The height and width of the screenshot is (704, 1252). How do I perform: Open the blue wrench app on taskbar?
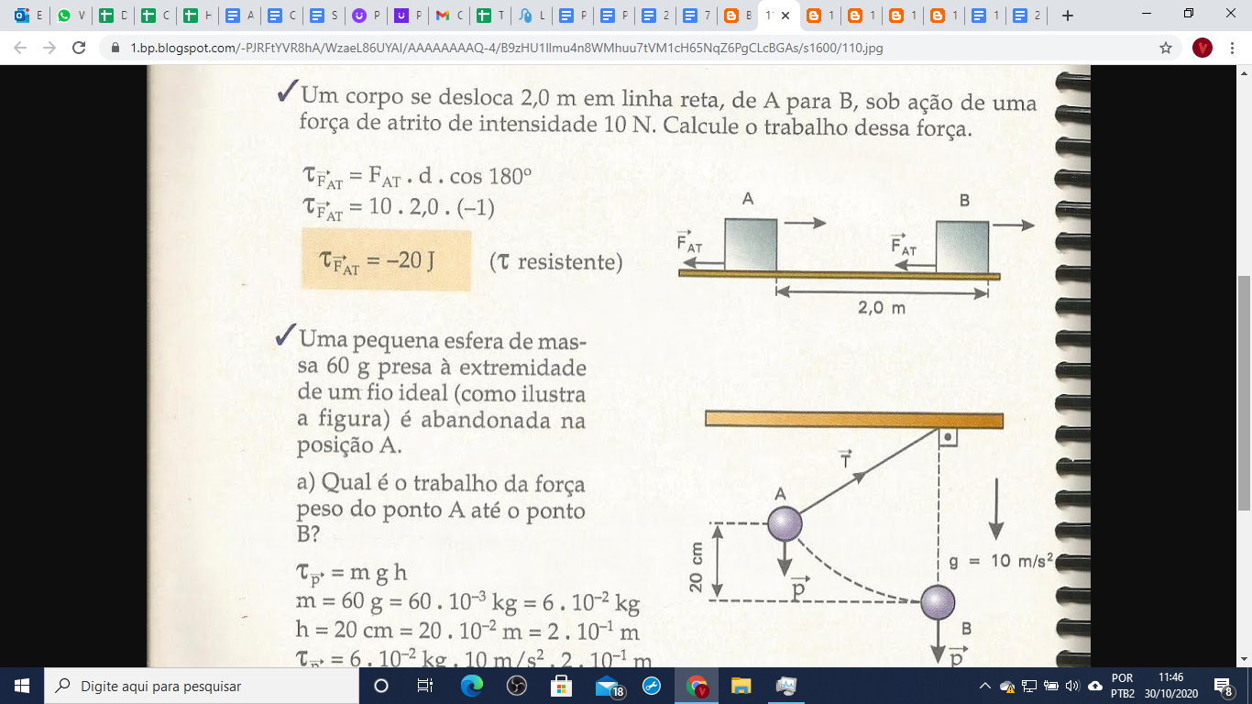pyautogui.click(x=652, y=686)
